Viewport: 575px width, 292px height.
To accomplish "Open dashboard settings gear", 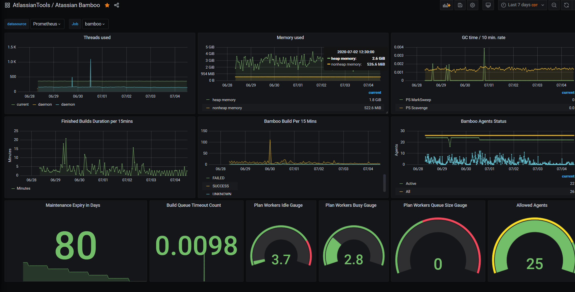I will (472, 5).
